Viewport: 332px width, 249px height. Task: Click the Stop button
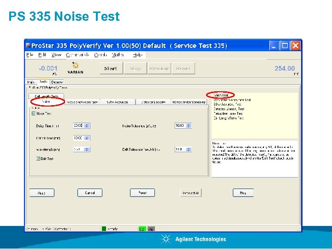[x=135, y=68]
